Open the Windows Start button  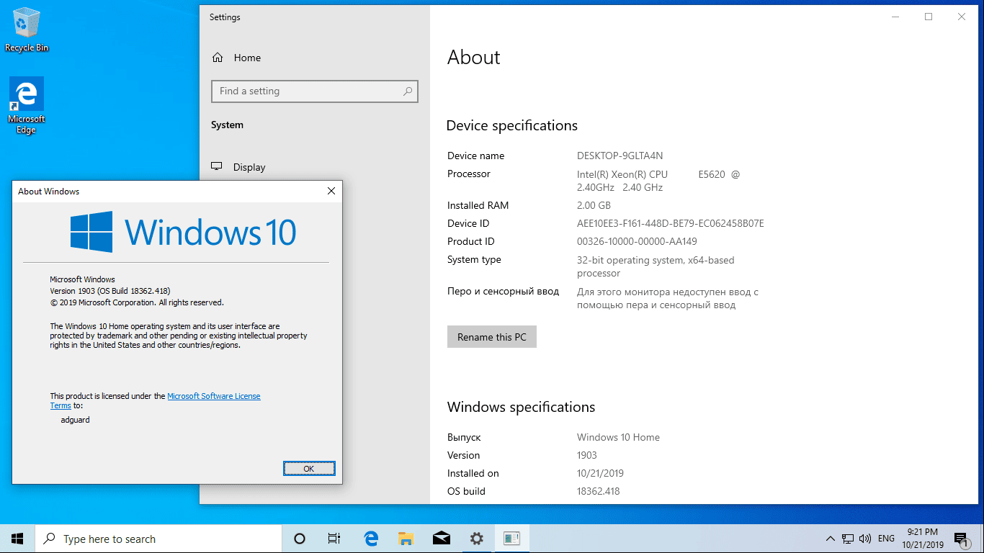point(17,539)
